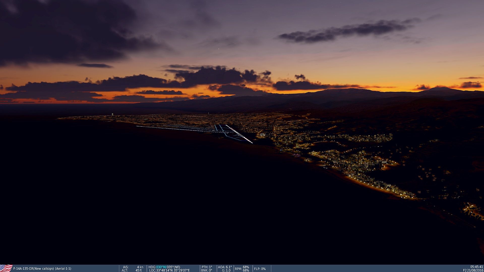
Task: Click the 21/08/2016 mission date
Action: click(x=475, y=270)
